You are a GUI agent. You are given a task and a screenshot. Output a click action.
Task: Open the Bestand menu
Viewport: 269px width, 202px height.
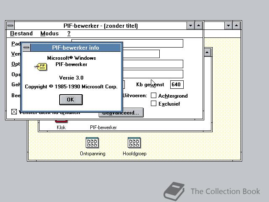[21, 33]
